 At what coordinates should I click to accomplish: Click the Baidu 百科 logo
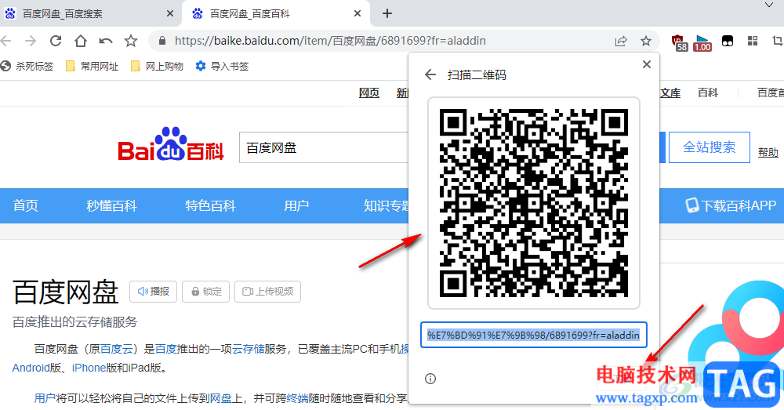pyautogui.click(x=171, y=145)
